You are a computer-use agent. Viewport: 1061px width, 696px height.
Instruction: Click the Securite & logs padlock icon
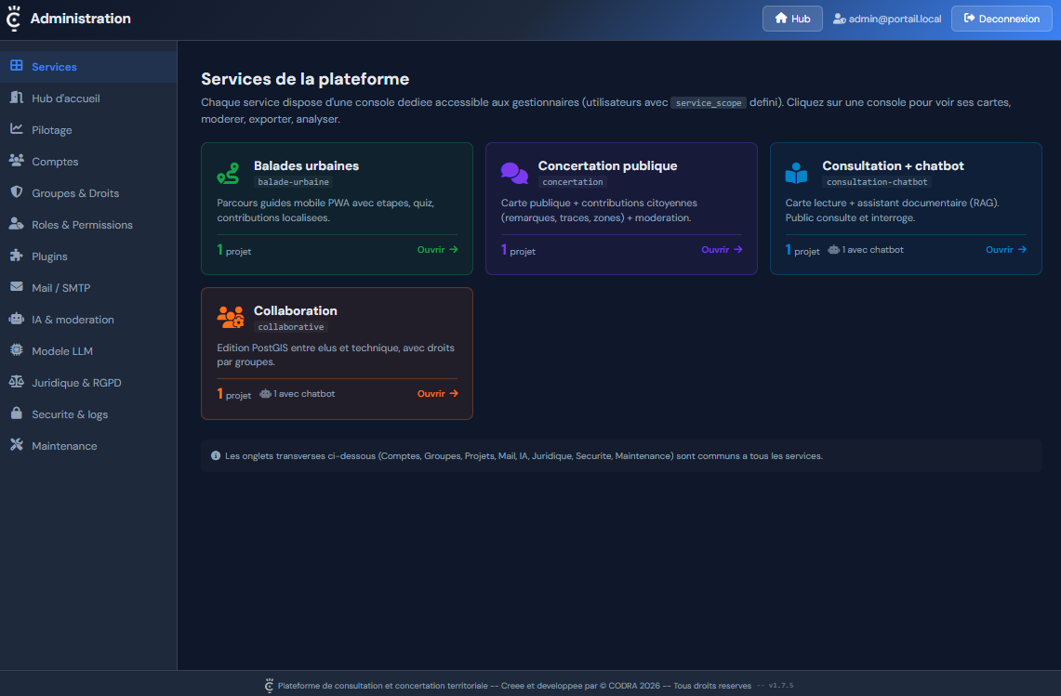coord(16,414)
